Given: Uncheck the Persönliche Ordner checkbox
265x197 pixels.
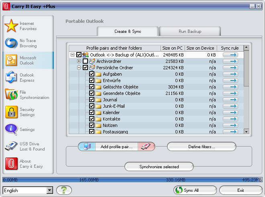Looking at the screenshot, I should click(85, 68).
